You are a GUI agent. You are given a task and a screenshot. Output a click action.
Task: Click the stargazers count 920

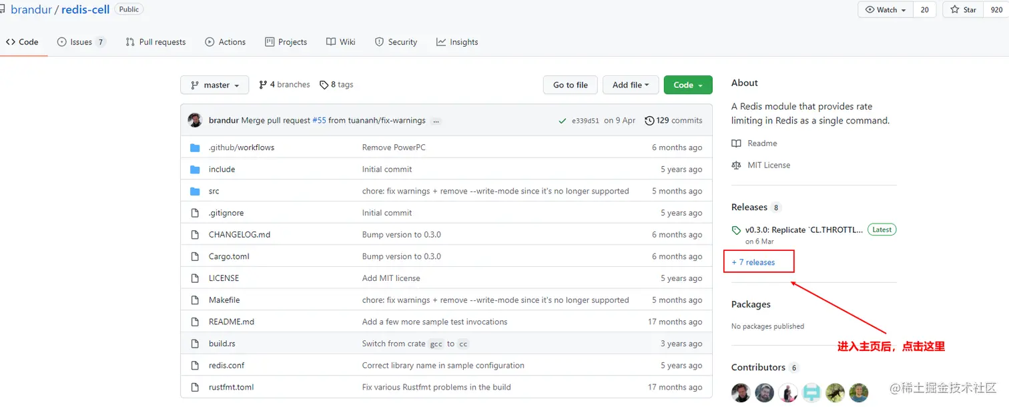(996, 9)
